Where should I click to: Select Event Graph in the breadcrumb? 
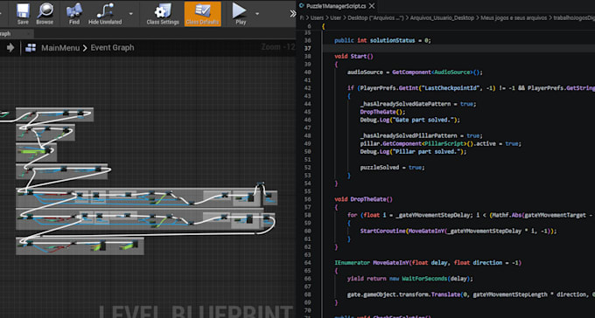(112, 48)
